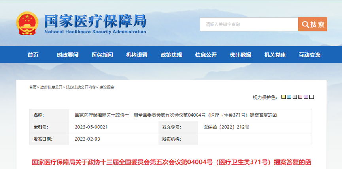Pick the pink eye-protection color swatch

tap(300, 97)
